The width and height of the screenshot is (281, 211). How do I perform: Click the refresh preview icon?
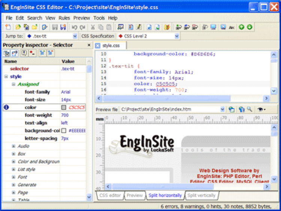[x=242, y=109]
